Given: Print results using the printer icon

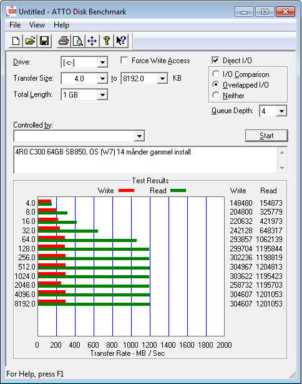Looking at the screenshot, I should click(64, 41).
